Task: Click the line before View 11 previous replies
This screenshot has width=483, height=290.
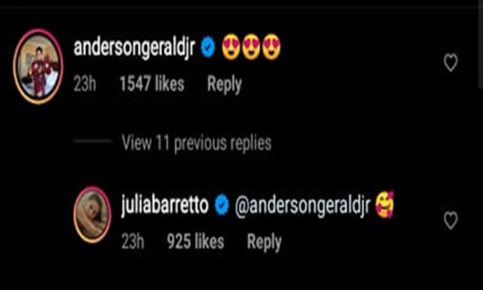Action: (x=92, y=141)
